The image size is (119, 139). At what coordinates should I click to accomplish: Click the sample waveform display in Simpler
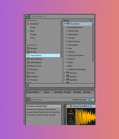pyautogui.click(x=85, y=116)
